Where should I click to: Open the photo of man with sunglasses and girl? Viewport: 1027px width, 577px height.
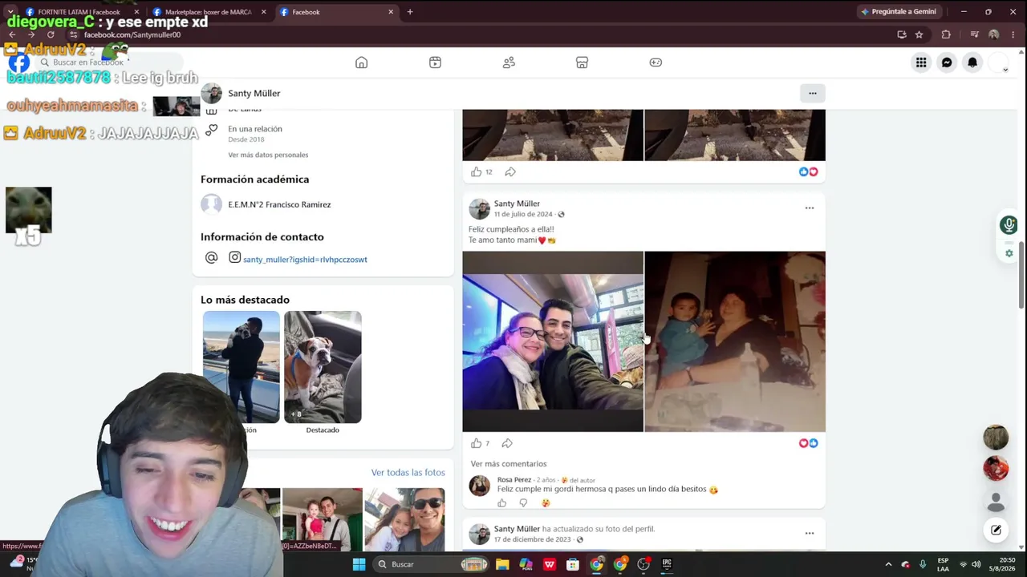404,519
